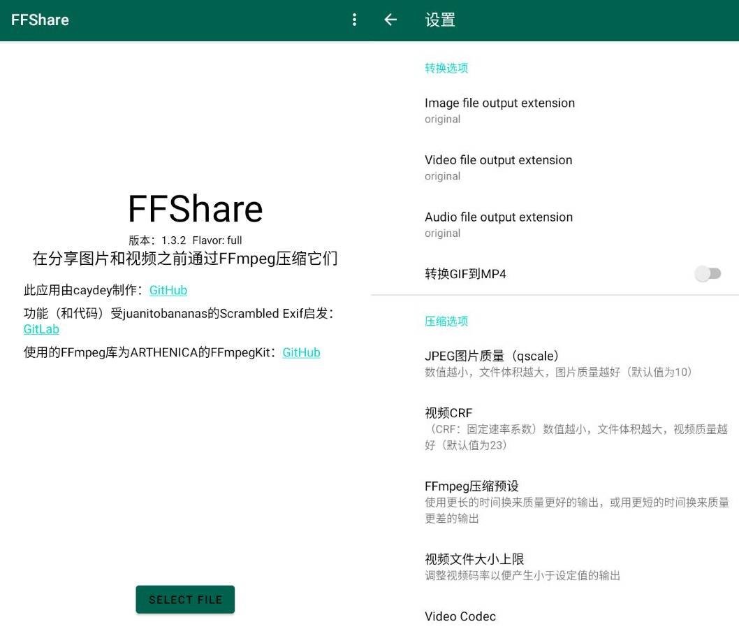Open Video file output extension setting
Screen dimensions: 739x643
(498, 167)
